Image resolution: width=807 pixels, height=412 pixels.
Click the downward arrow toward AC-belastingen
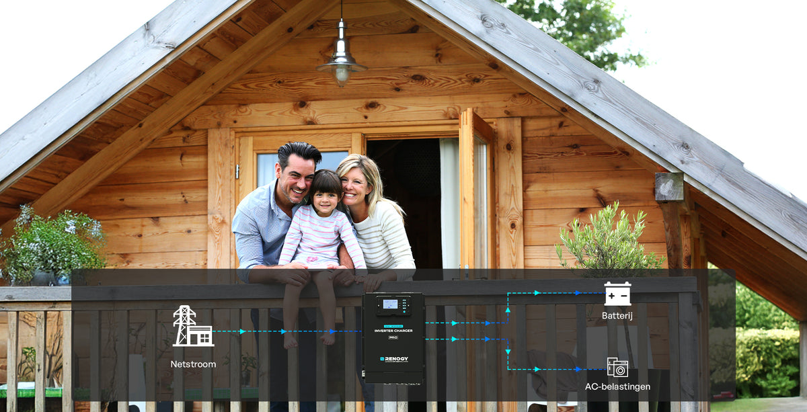click(508, 350)
